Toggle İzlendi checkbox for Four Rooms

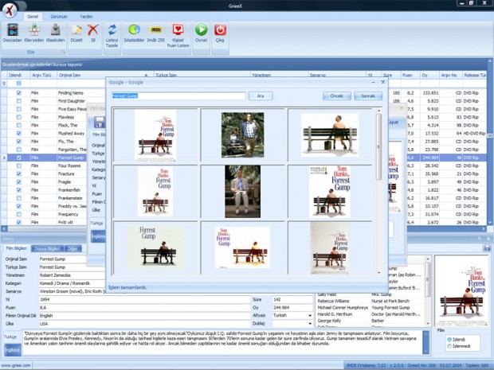(19, 166)
